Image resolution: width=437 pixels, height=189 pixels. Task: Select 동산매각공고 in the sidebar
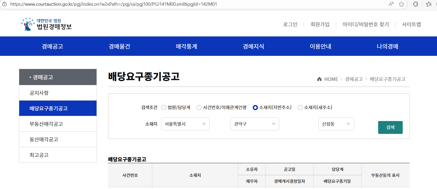58,139
